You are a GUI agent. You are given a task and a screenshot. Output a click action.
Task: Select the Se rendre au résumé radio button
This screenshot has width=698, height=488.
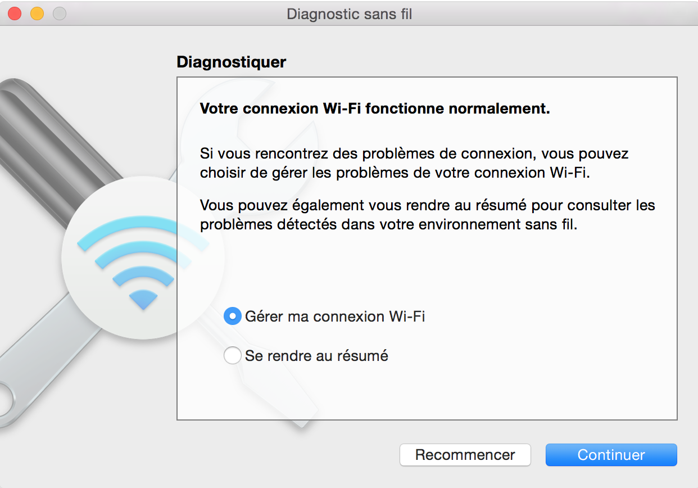tap(232, 355)
